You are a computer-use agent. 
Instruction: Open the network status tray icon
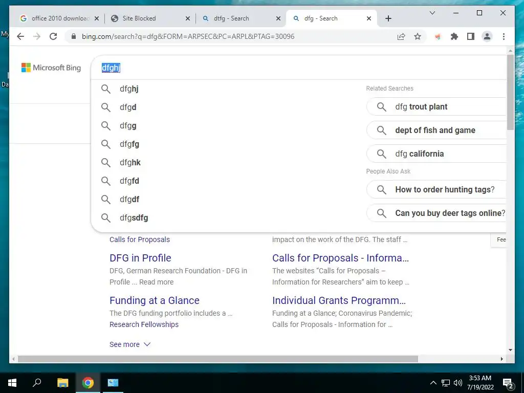[x=446, y=383]
